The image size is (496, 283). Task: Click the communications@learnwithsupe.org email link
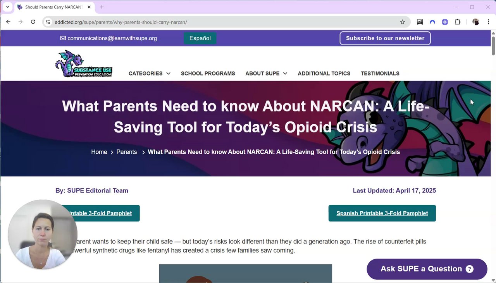coord(112,38)
